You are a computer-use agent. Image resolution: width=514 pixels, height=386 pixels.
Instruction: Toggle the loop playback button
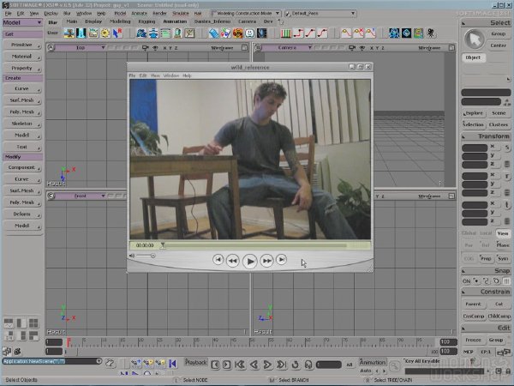(295, 365)
